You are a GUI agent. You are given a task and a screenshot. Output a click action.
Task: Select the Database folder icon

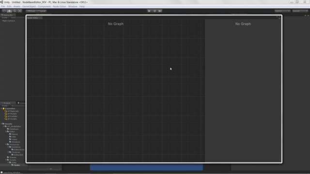(x=8, y=129)
